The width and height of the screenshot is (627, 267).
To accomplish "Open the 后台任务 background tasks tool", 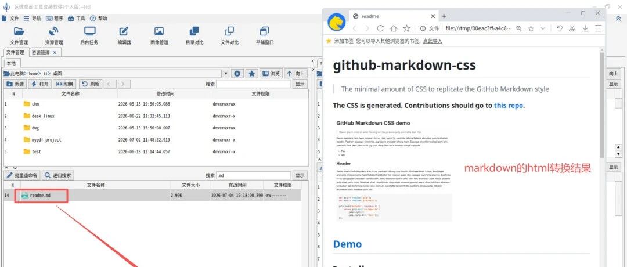I will tap(89, 35).
